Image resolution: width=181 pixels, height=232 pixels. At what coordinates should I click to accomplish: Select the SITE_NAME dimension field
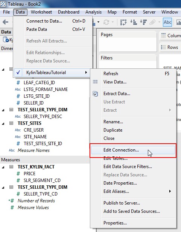(35, 137)
